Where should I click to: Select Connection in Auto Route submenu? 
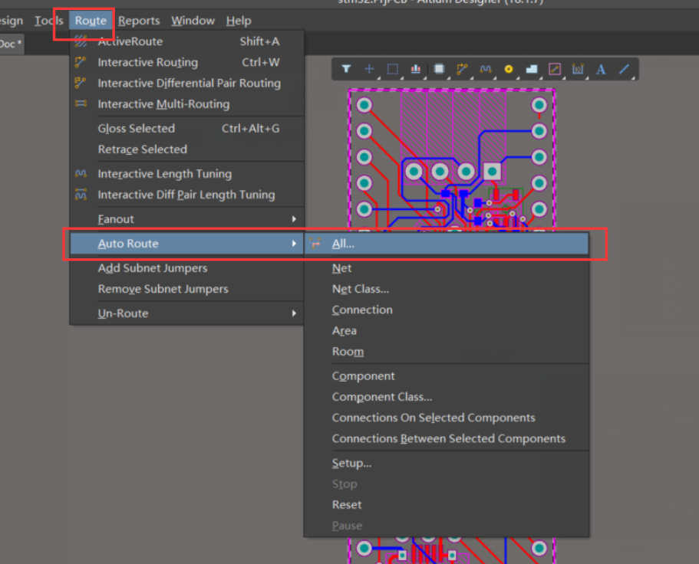pyautogui.click(x=447, y=310)
